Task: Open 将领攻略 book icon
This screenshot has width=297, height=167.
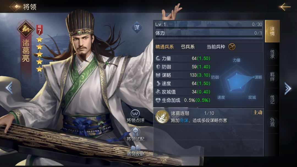Action: [x=136, y=148]
